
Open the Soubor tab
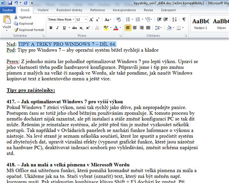pyautogui.click(x=8, y=10)
